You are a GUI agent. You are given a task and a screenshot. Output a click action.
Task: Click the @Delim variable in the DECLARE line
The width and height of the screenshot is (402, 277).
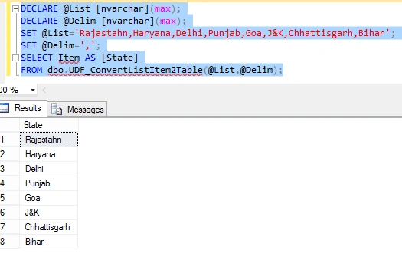tap(80, 21)
